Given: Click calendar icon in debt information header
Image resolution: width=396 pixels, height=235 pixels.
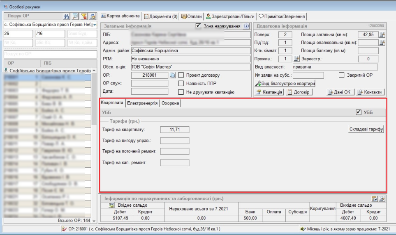Looking at the screenshot, I should click(375, 198).
